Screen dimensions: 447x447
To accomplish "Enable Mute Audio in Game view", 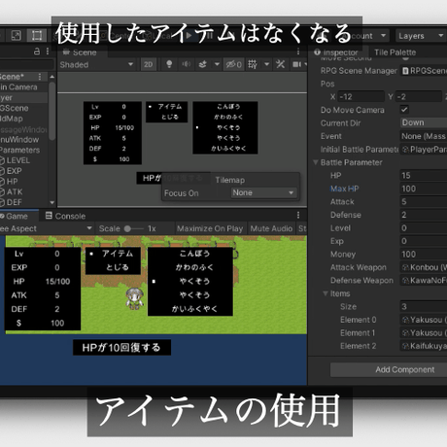I will pyautogui.click(x=271, y=228).
